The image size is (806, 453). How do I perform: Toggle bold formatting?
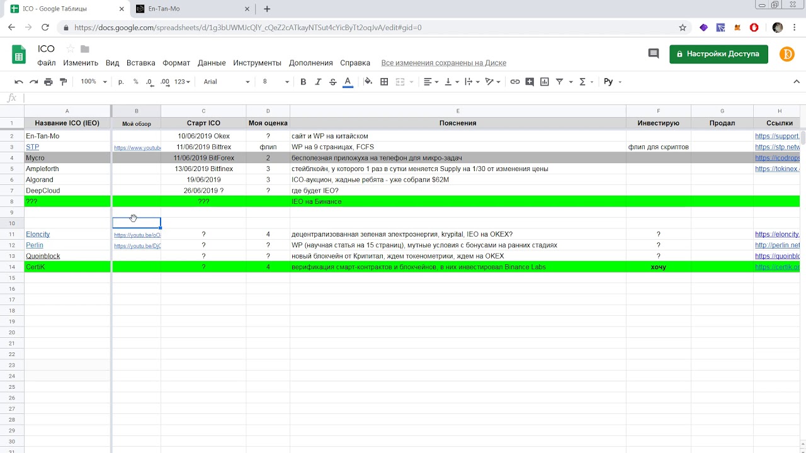(303, 82)
